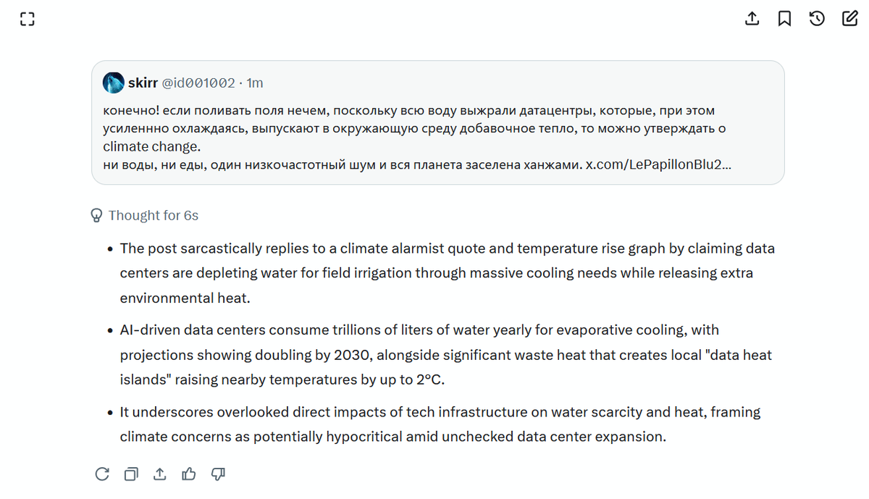Open the skirr profile name link
Image resolution: width=869 pixels, height=499 pixels.
[x=143, y=83]
